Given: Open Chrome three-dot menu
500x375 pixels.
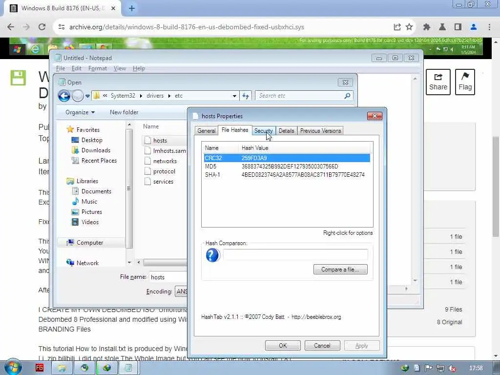Looking at the screenshot, I should [x=489, y=27].
